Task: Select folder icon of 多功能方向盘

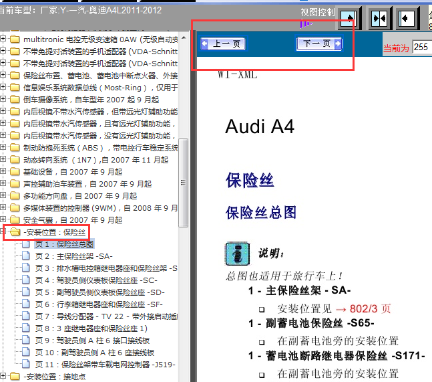Action: coord(15,196)
